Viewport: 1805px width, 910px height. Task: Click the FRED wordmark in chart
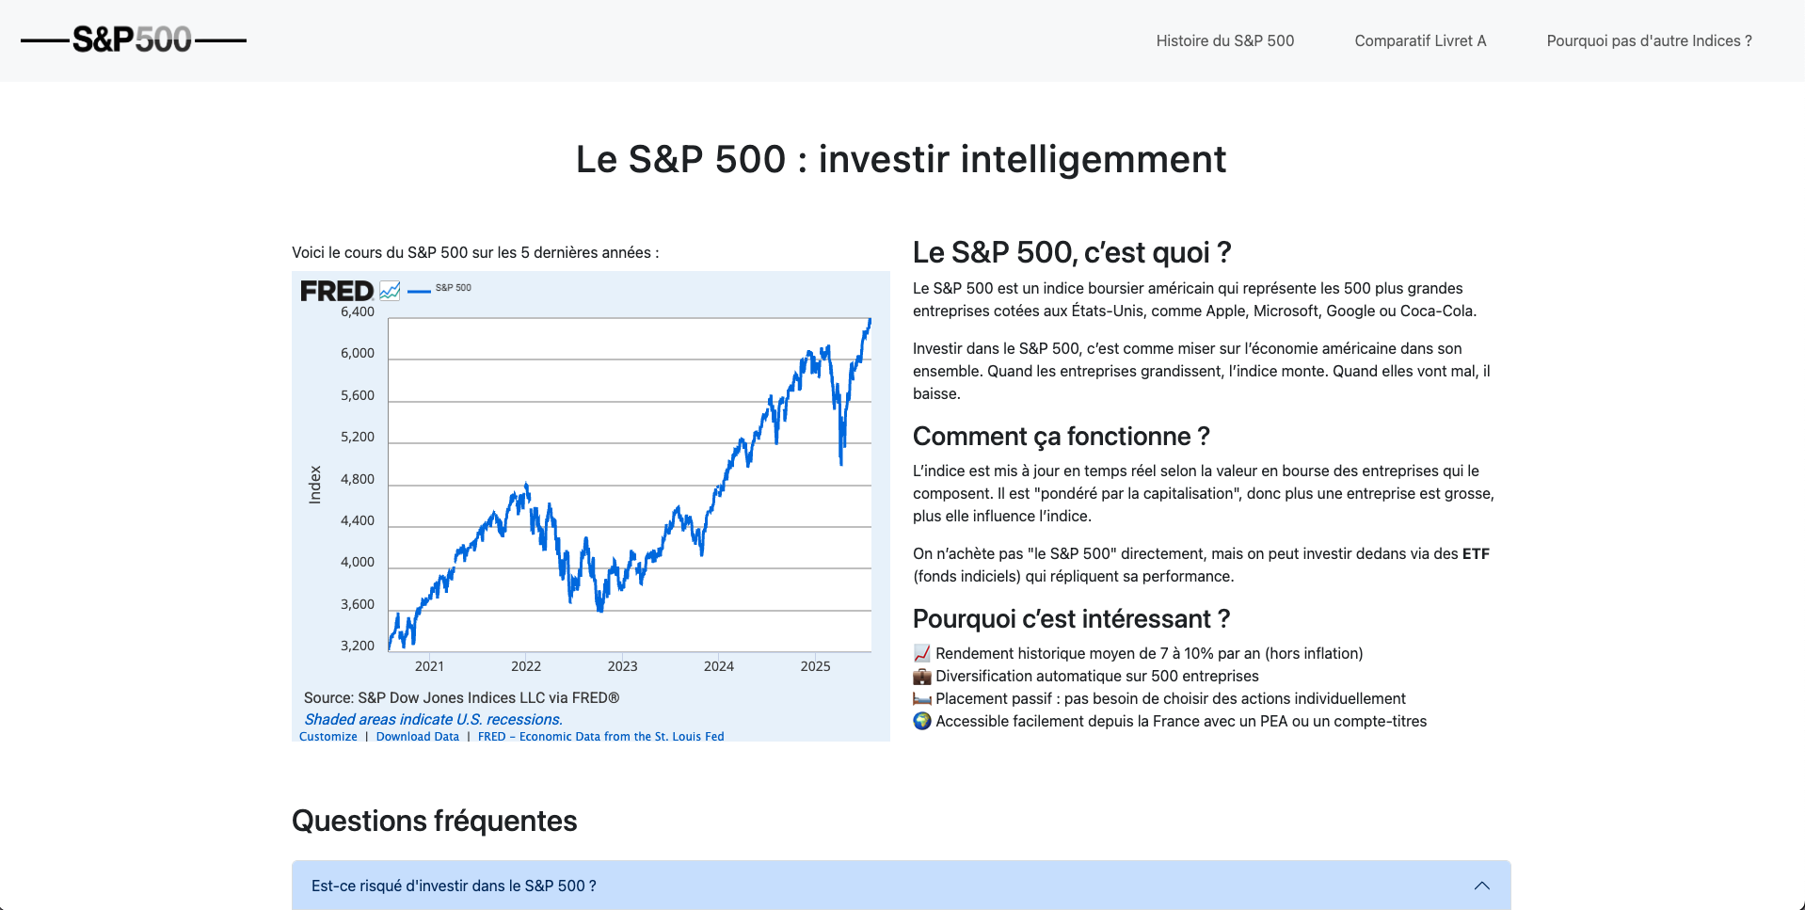tap(336, 291)
